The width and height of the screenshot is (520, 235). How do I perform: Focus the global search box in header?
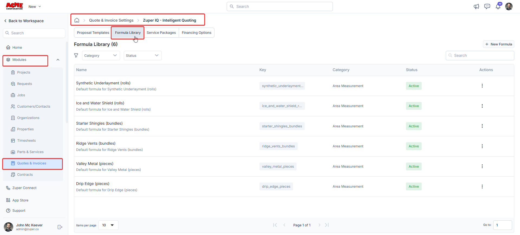pos(279,6)
